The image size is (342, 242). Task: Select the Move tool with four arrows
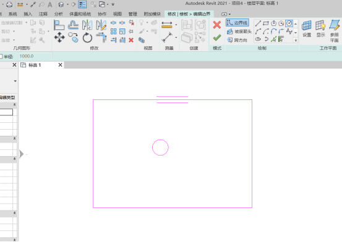pos(59,38)
